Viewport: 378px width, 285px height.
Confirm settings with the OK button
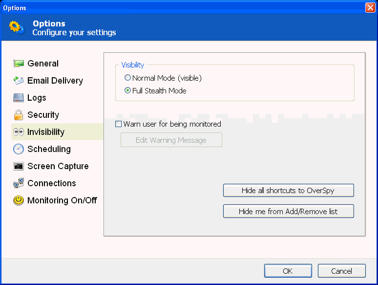tap(288, 271)
